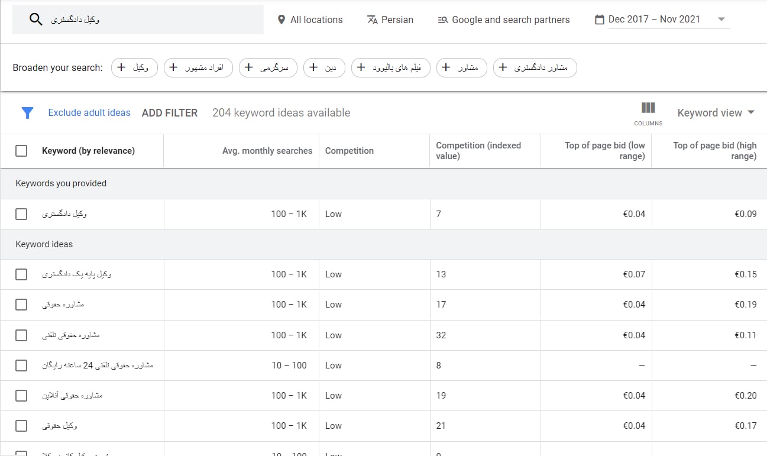Tick the checkbox for the row indexed 21
Viewport: 767px width, 456px height.
point(21,426)
